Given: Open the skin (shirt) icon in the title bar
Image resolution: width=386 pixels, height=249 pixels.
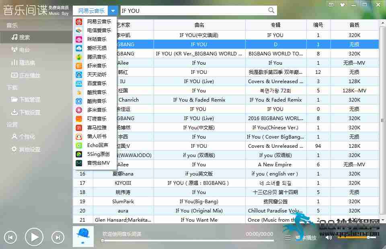Looking at the screenshot, I should tap(343, 5).
